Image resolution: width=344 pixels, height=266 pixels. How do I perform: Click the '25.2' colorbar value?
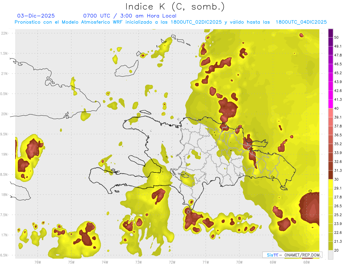[x=338, y=215]
